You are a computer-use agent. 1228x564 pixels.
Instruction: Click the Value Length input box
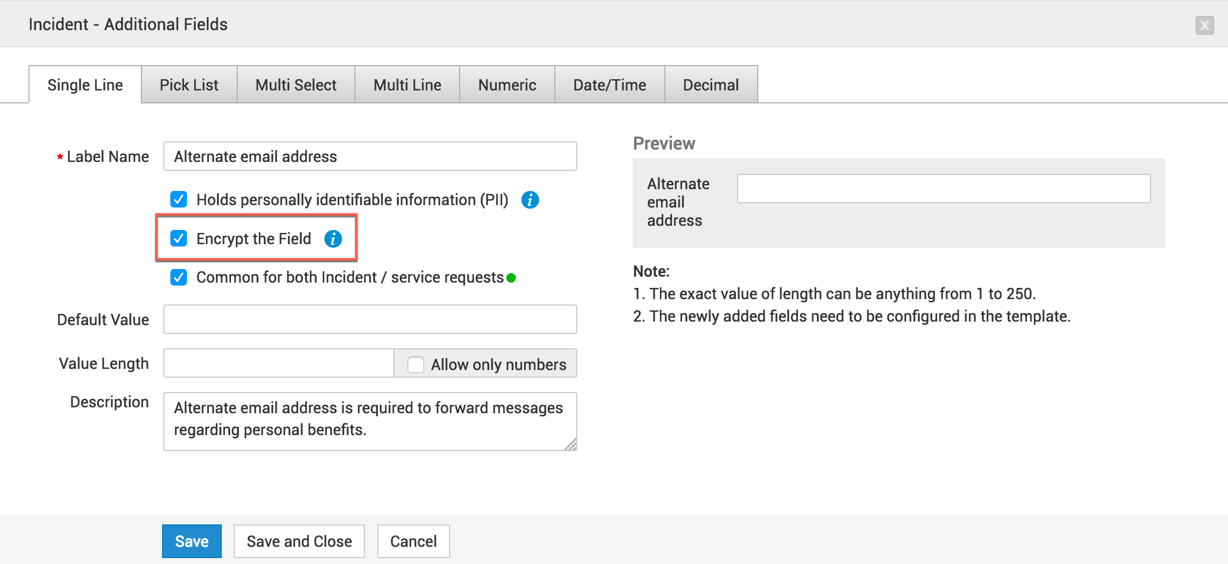279,363
